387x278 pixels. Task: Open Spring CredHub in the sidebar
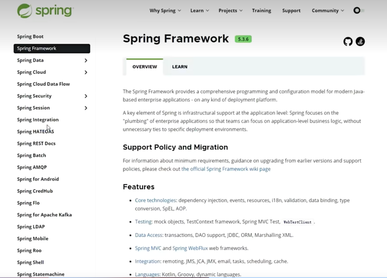click(x=35, y=191)
